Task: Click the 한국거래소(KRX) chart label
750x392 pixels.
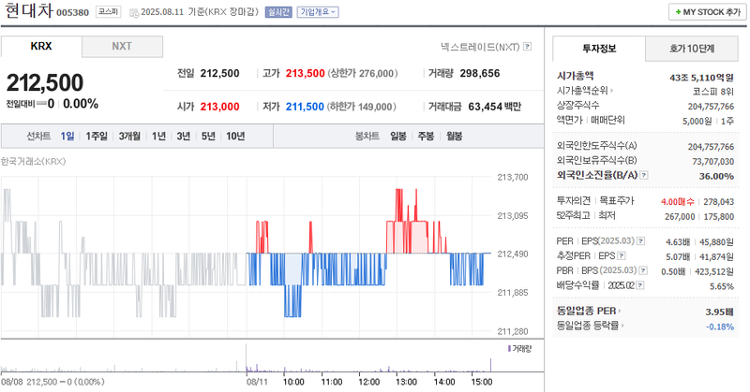Action: (x=33, y=161)
